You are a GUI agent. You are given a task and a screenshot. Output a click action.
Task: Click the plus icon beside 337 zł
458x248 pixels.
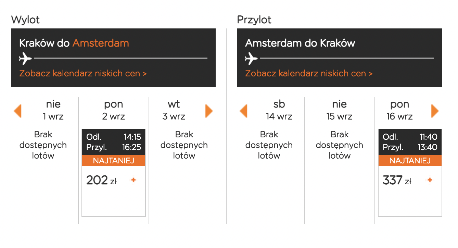click(x=430, y=180)
